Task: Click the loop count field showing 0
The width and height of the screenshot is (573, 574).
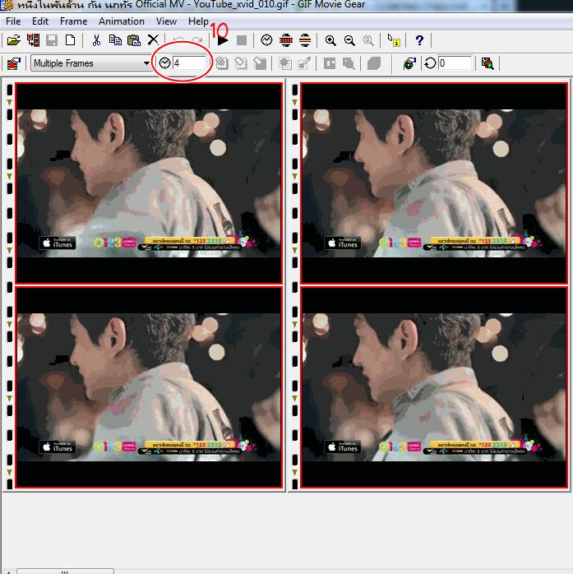Action: (x=455, y=63)
